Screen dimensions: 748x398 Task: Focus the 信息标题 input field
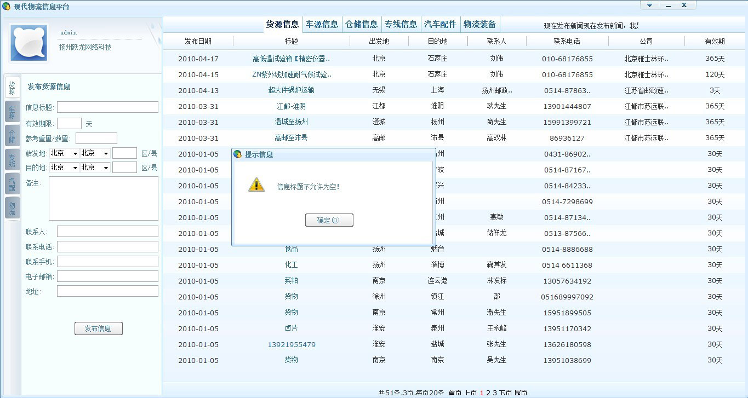coord(107,107)
